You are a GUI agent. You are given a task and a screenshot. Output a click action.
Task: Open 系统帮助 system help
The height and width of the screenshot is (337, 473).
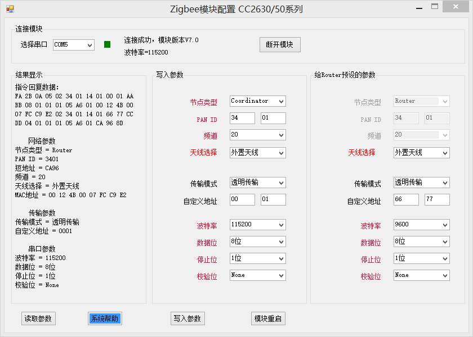coord(105,318)
